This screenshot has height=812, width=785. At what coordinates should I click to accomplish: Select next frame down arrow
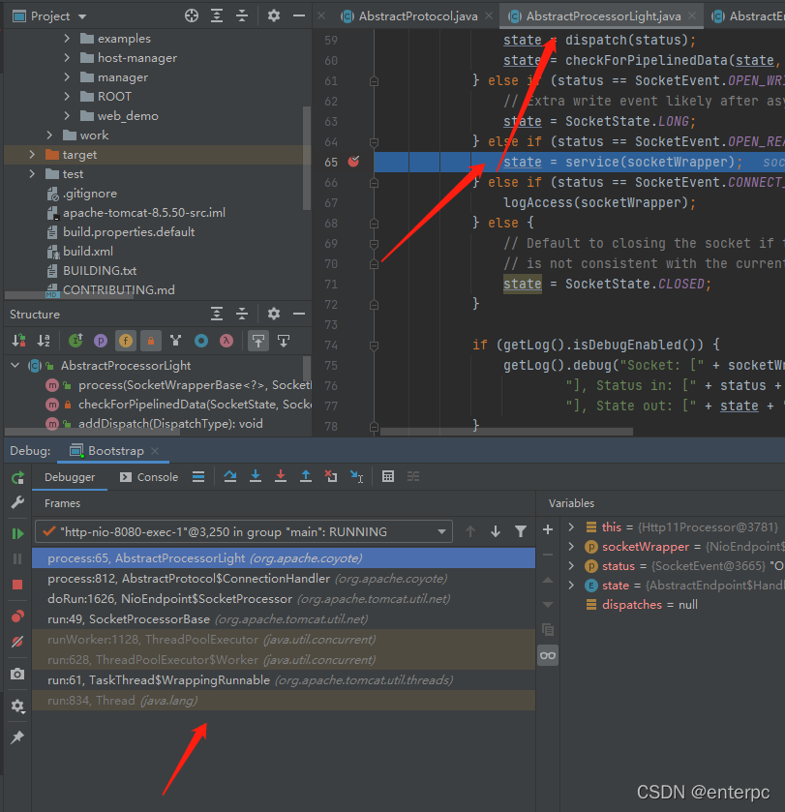tap(495, 531)
